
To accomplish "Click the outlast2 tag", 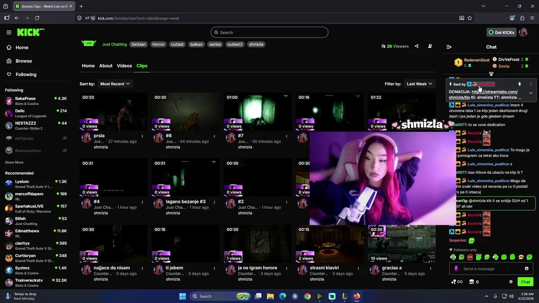I will [x=235, y=44].
